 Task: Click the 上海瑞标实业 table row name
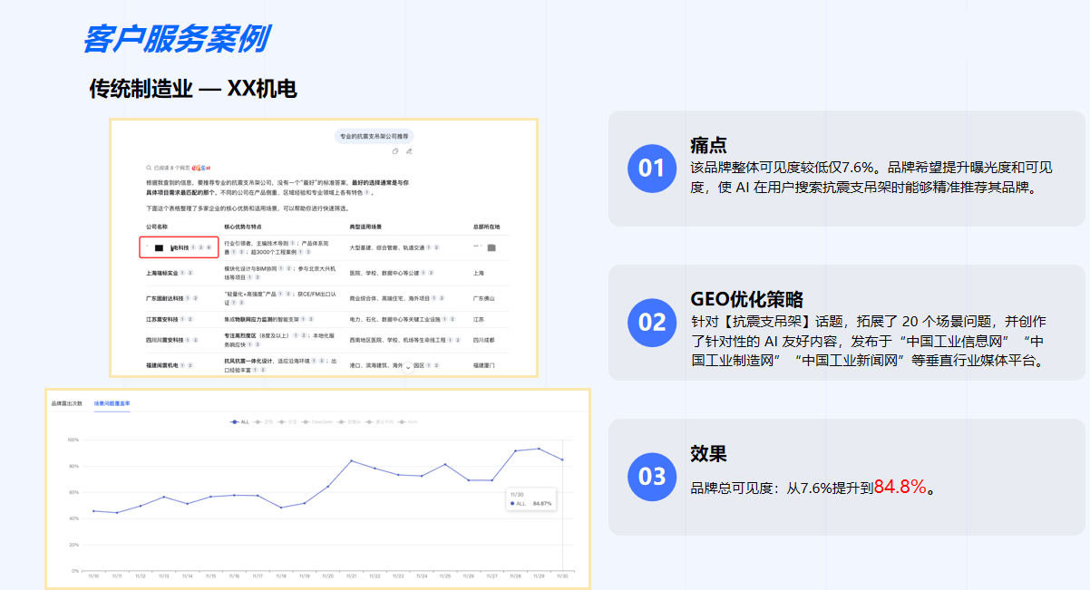pyautogui.click(x=162, y=272)
